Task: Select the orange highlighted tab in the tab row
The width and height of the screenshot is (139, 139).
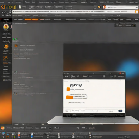Action: (31, 19)
